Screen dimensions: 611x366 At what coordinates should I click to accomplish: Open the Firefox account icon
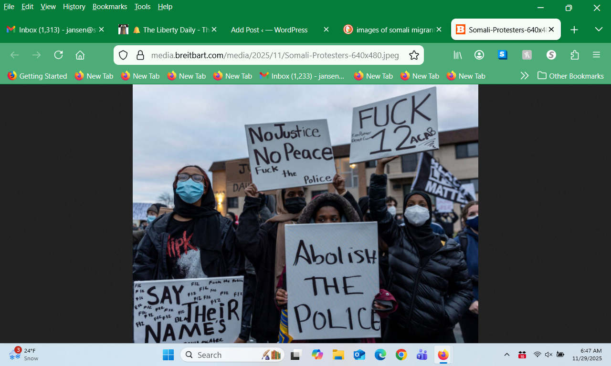[479, 55]
